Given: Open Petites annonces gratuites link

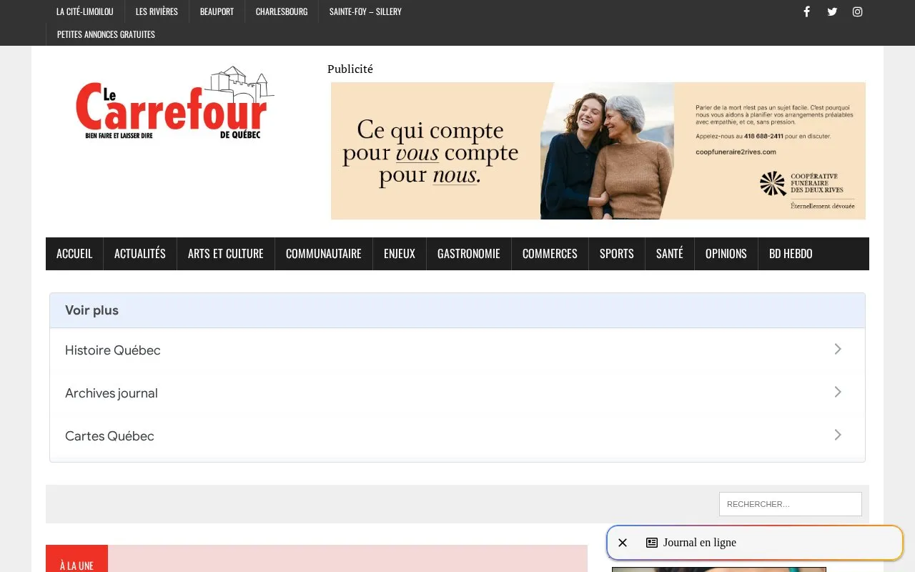Looking at the screenshot, I should pyautogui.click(x=106, y=34).
